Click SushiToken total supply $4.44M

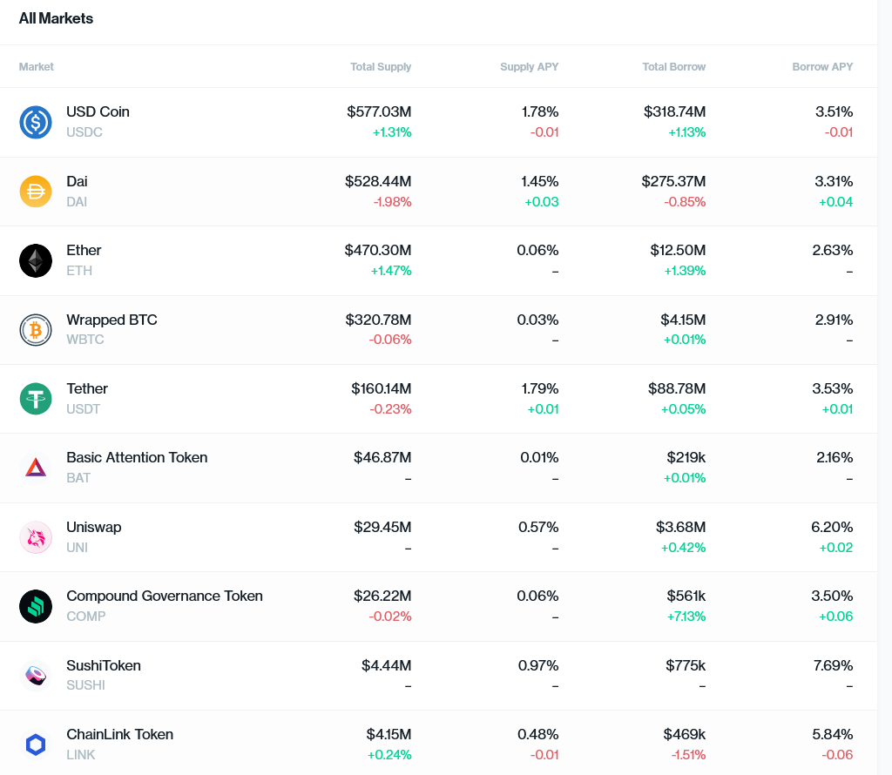[x=386, y=665]
